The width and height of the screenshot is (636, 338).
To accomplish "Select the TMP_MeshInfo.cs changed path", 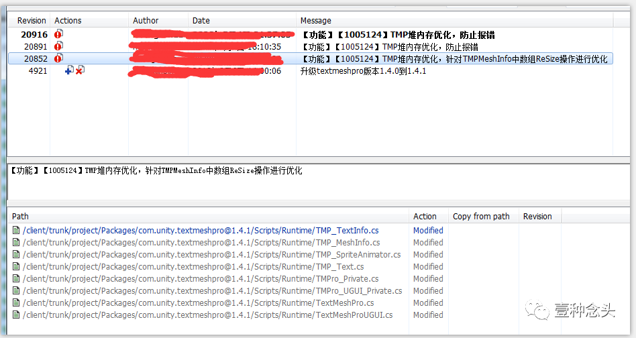I will pos(201,242).
